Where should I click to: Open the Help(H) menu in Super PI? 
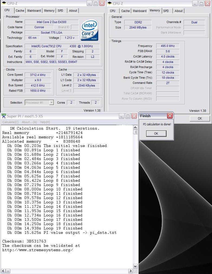click(x=45, y=122)
